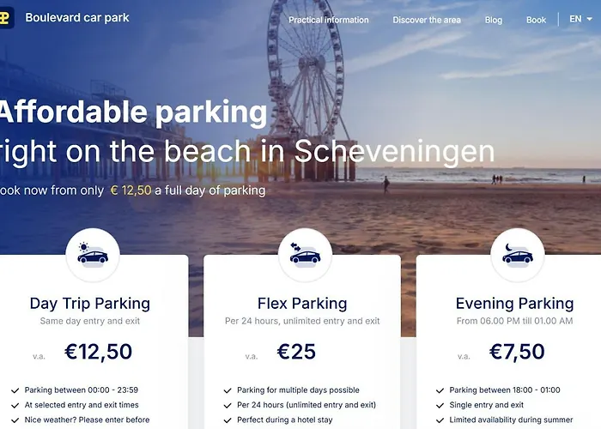Select the Flex Parking card title
This screenshot has width=601, height=429.
coord(302,303)
